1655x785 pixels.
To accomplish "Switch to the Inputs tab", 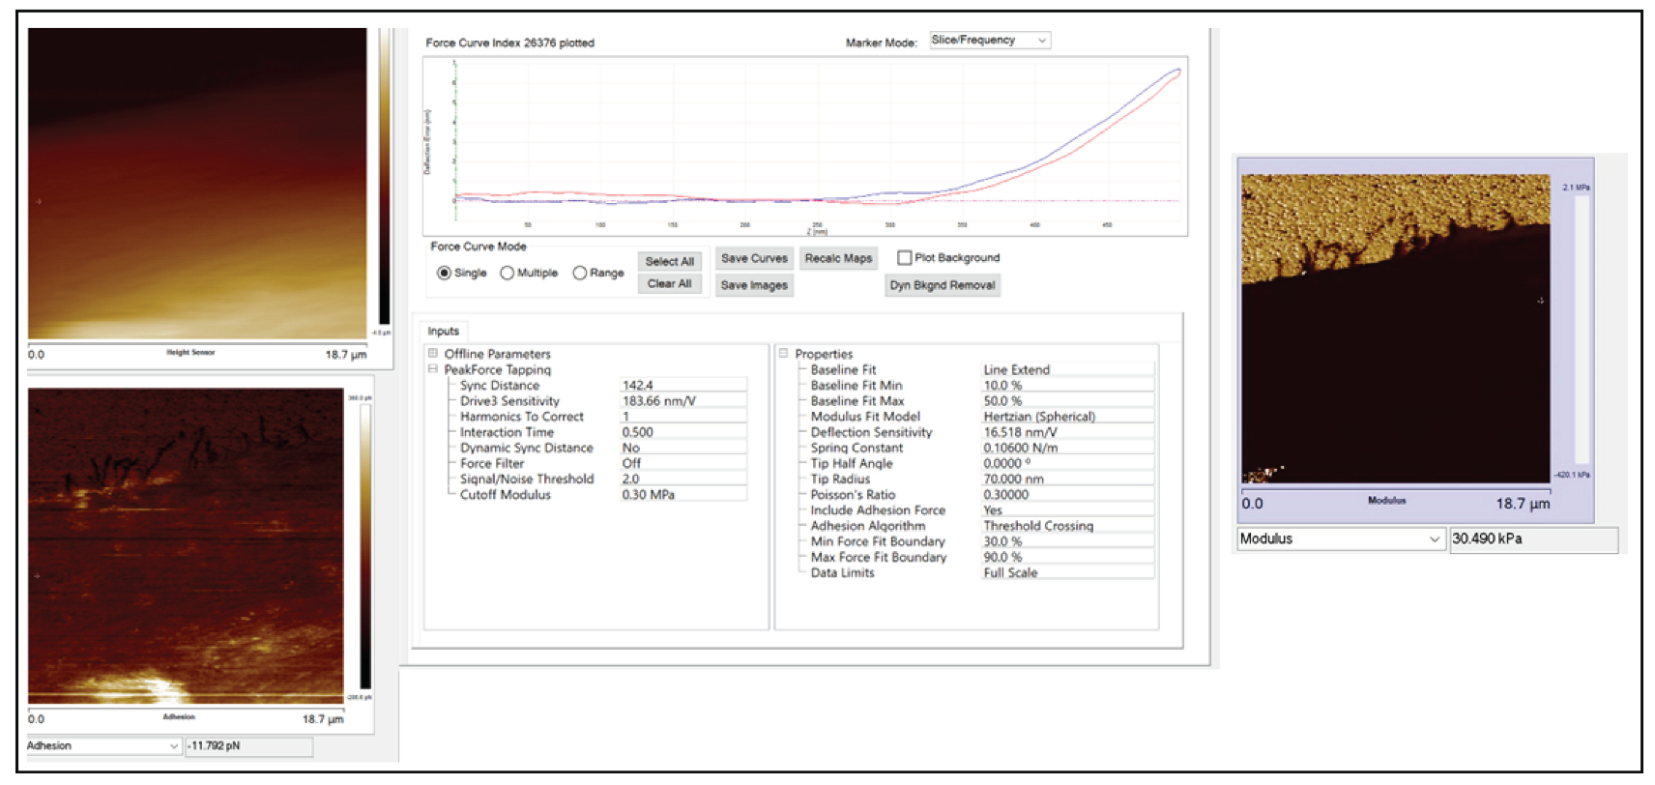I will click(444, 331).
